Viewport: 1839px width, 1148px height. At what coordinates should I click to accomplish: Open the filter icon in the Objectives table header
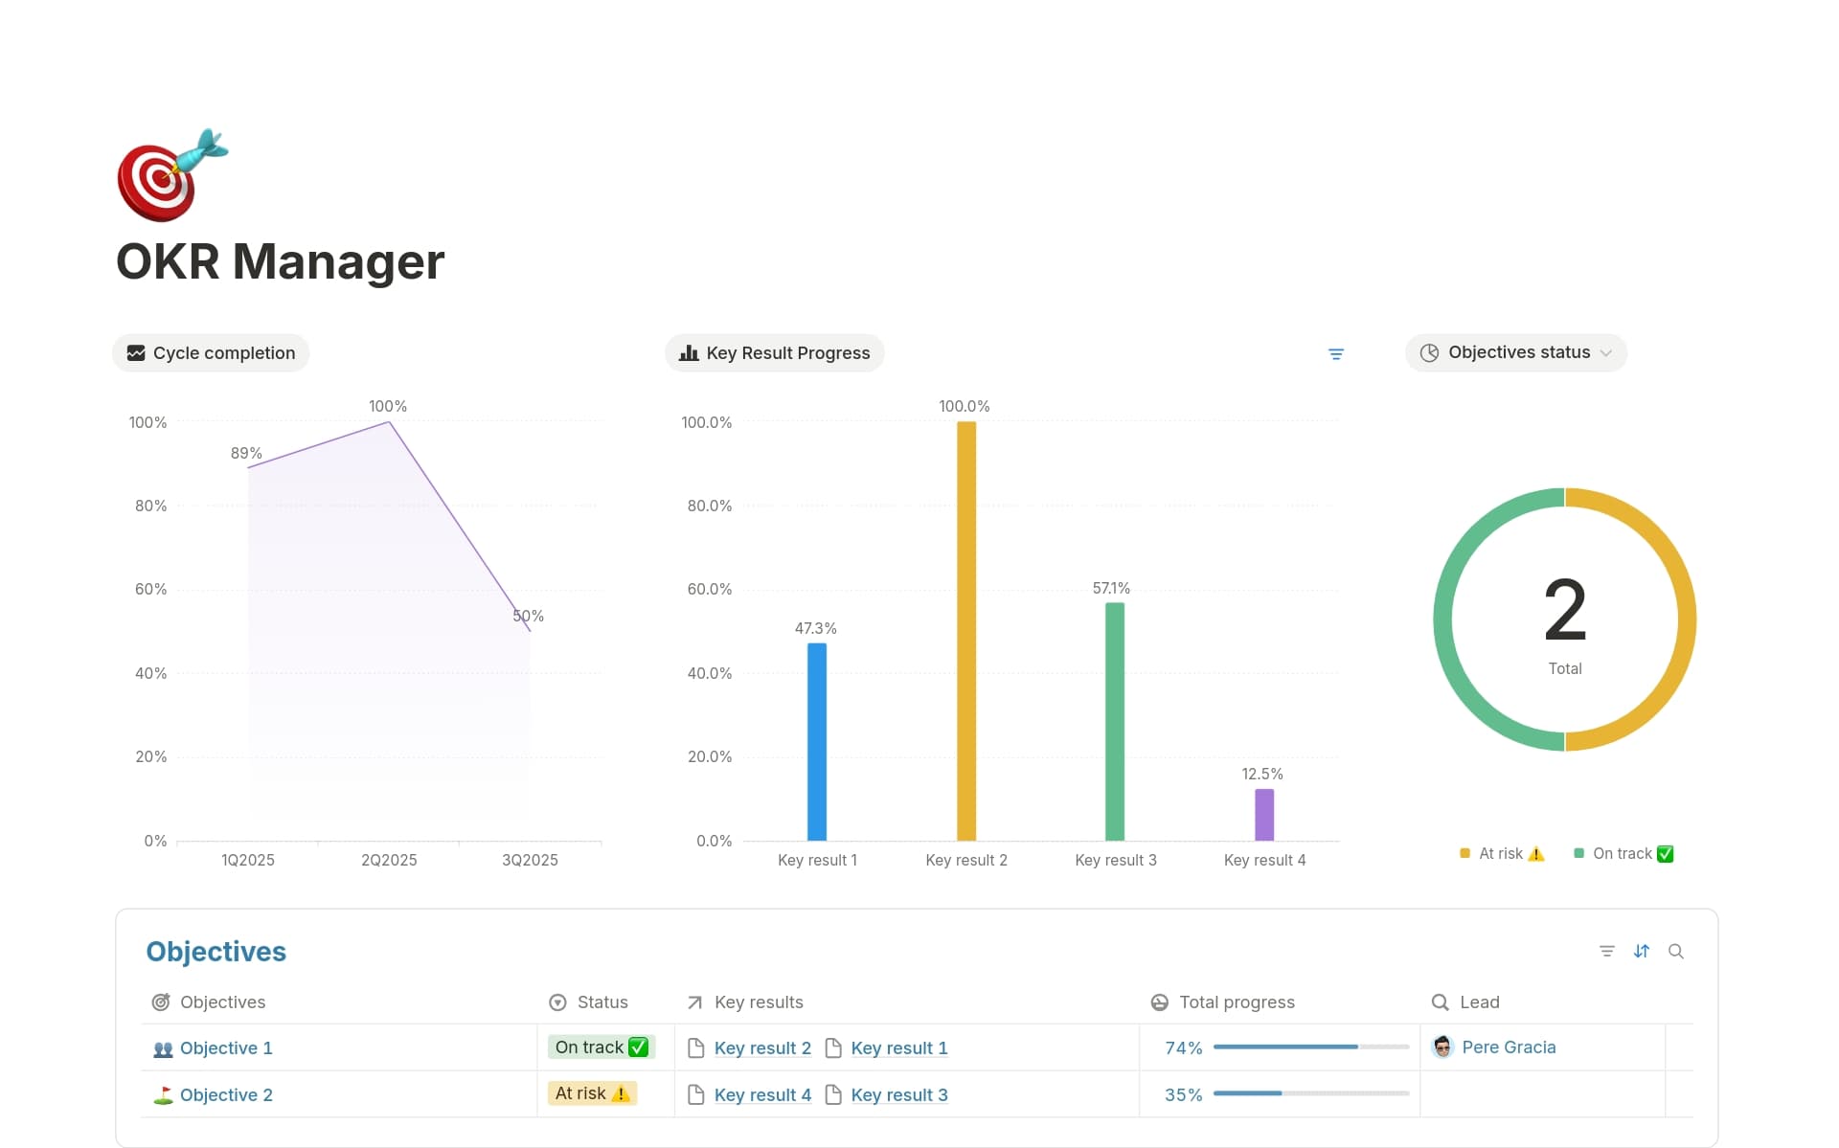tap(1606, 951)
